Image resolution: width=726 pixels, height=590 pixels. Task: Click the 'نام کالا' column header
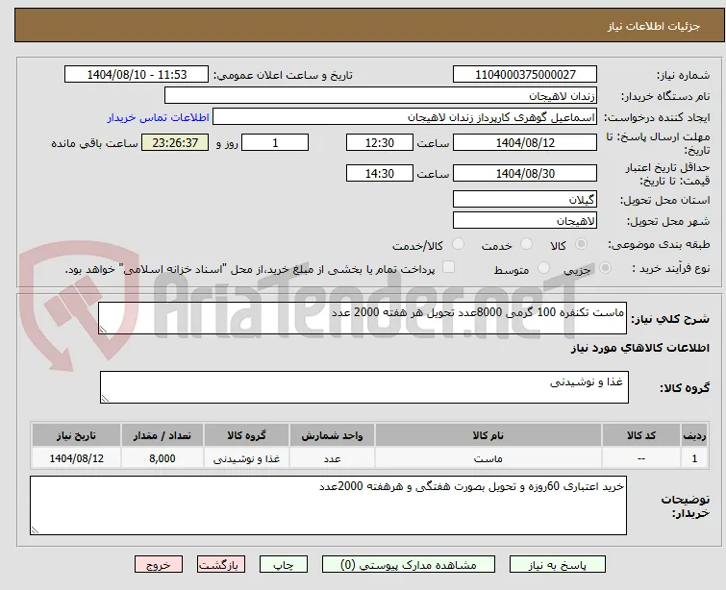tap(488, 435)
